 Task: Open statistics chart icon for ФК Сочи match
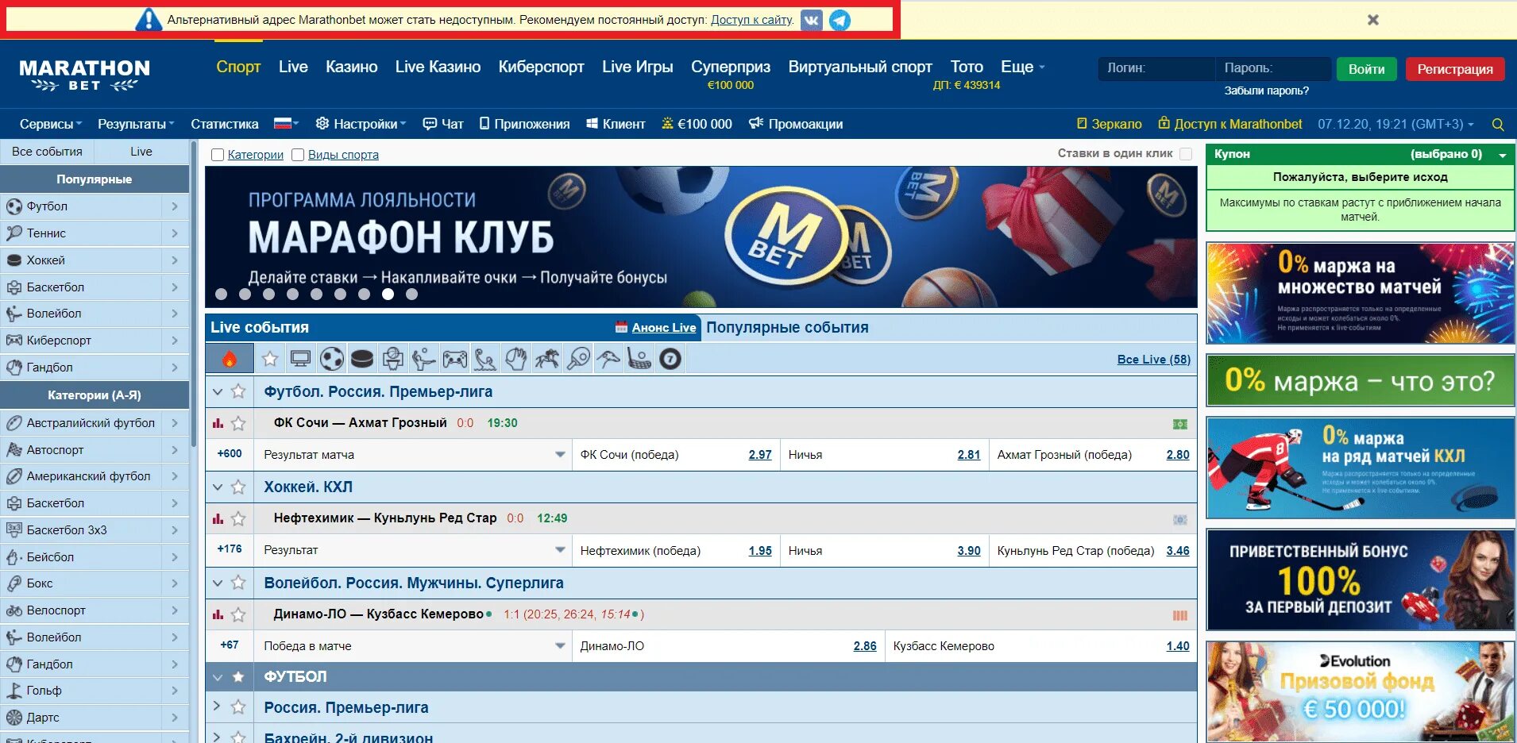[218, 423]
